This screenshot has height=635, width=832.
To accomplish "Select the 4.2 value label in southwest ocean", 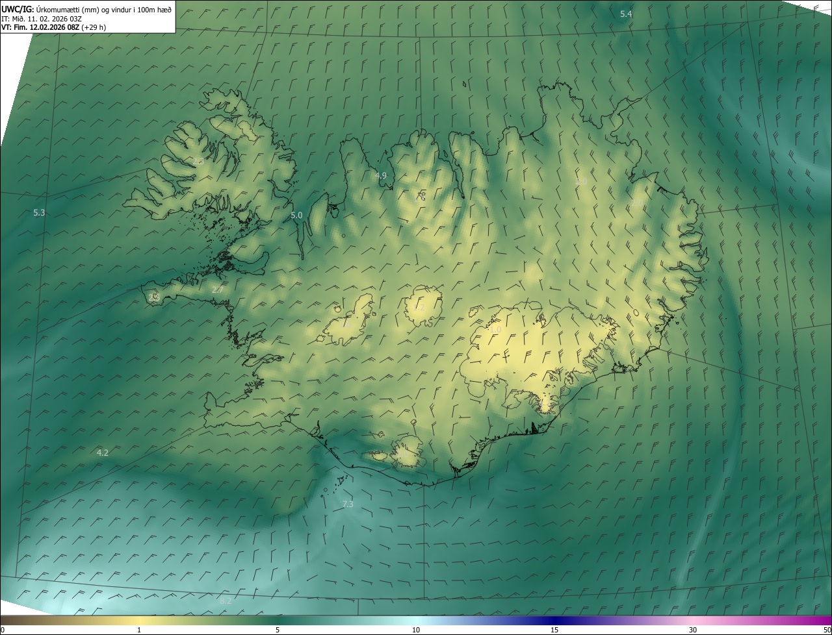I will pyautogui.click(x=102, y=453).
